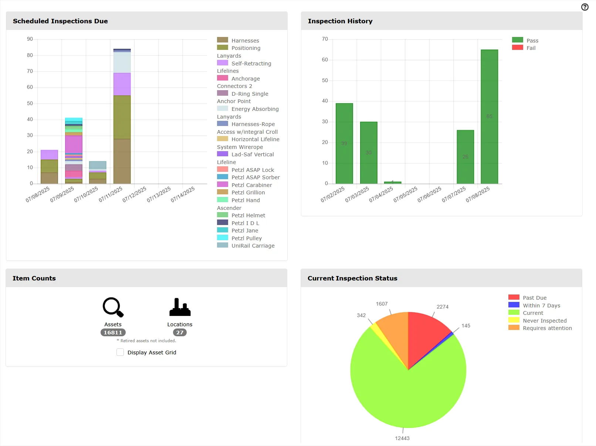
Task: Open the help question mark icon
Action: tap(585, 7)
